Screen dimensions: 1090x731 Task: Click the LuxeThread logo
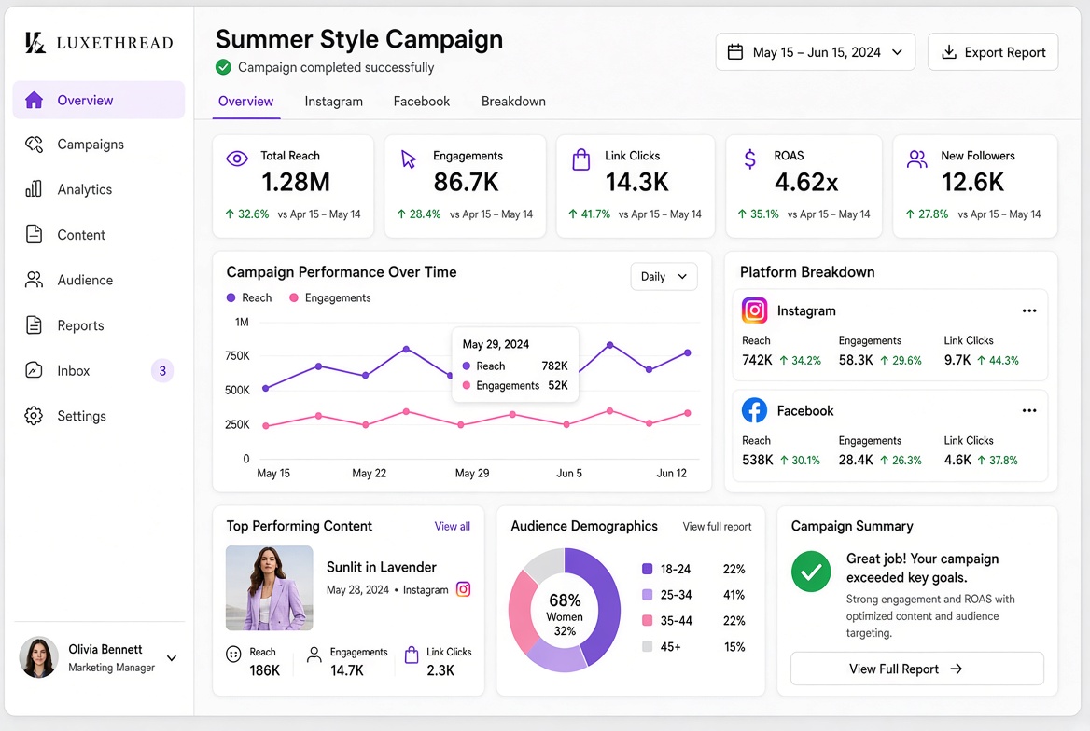(x=99, y=42)
